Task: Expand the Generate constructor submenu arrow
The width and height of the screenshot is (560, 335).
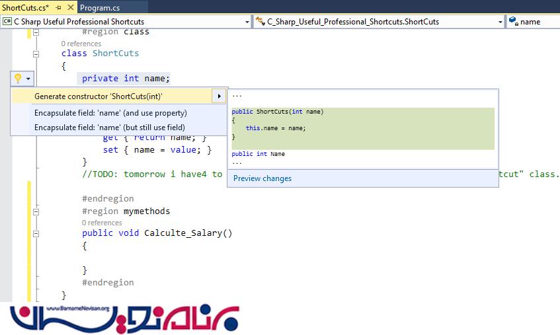Action: [220, 96]
